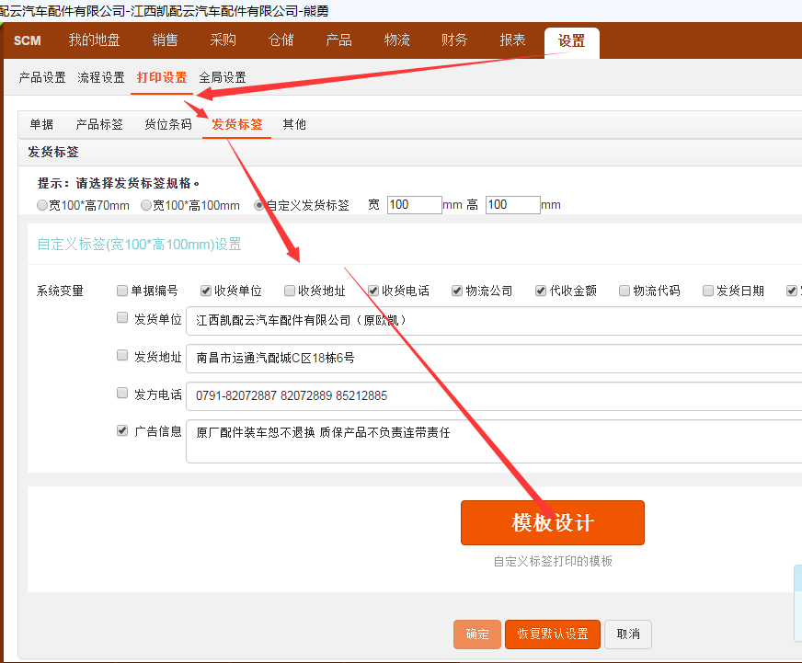Click the 取消 button

[x=628, y=634]
